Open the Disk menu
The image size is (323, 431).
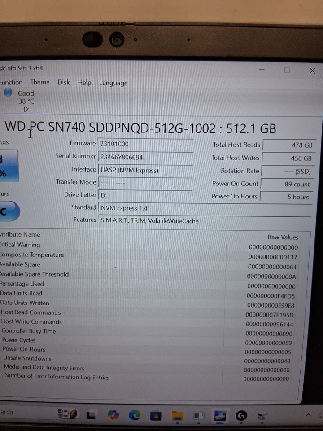[63, 83]
